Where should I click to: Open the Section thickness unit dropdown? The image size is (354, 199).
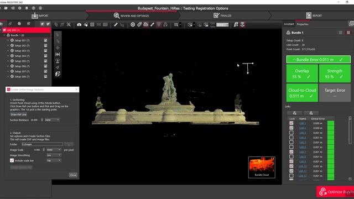tap(52, 120)
